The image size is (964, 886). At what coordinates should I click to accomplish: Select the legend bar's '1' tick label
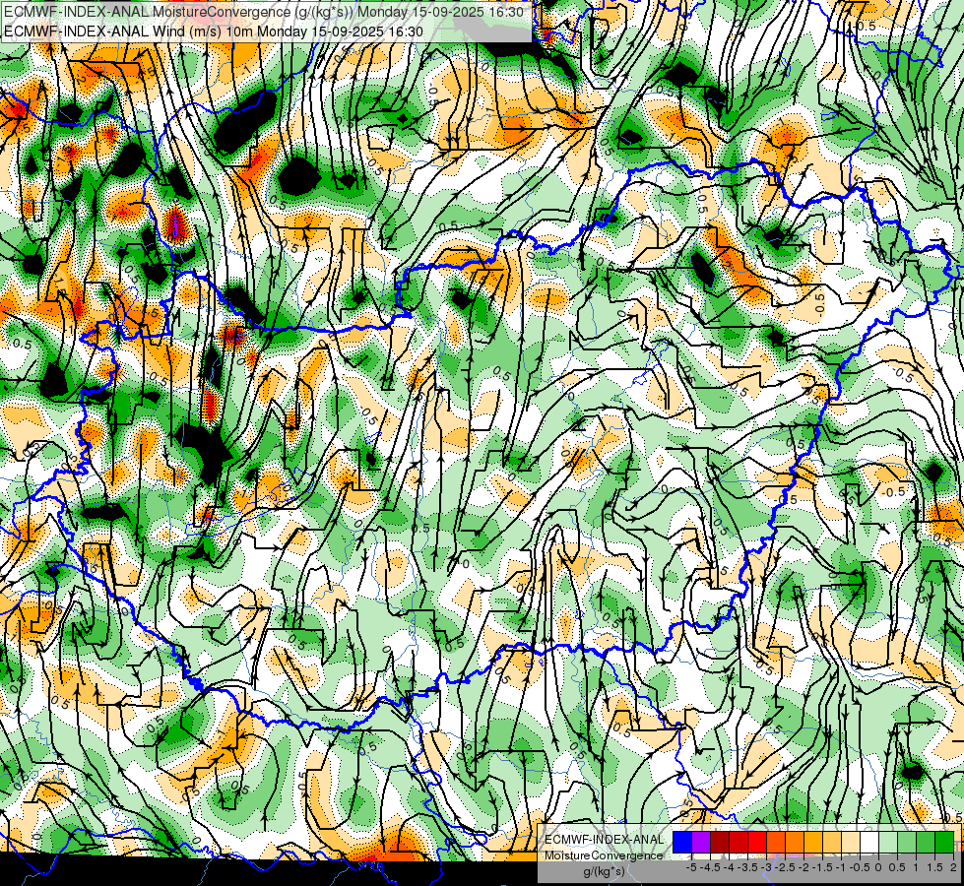[916, 867]
